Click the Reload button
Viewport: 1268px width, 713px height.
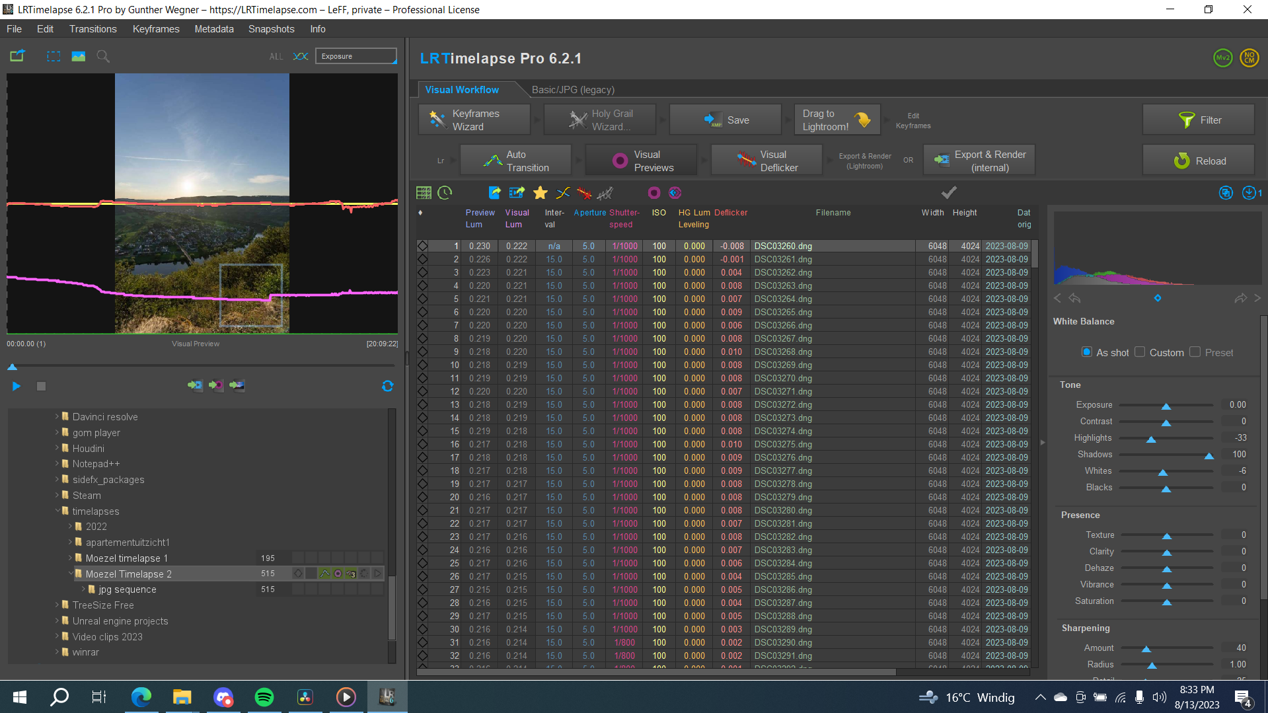click(x=1199, y=161)
